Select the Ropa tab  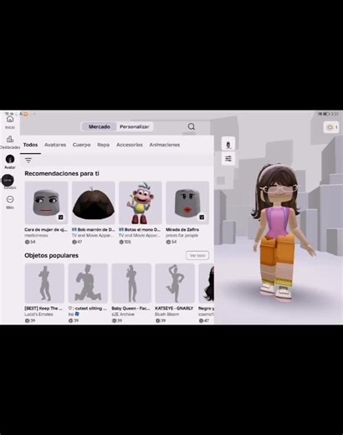coord(103,145)
